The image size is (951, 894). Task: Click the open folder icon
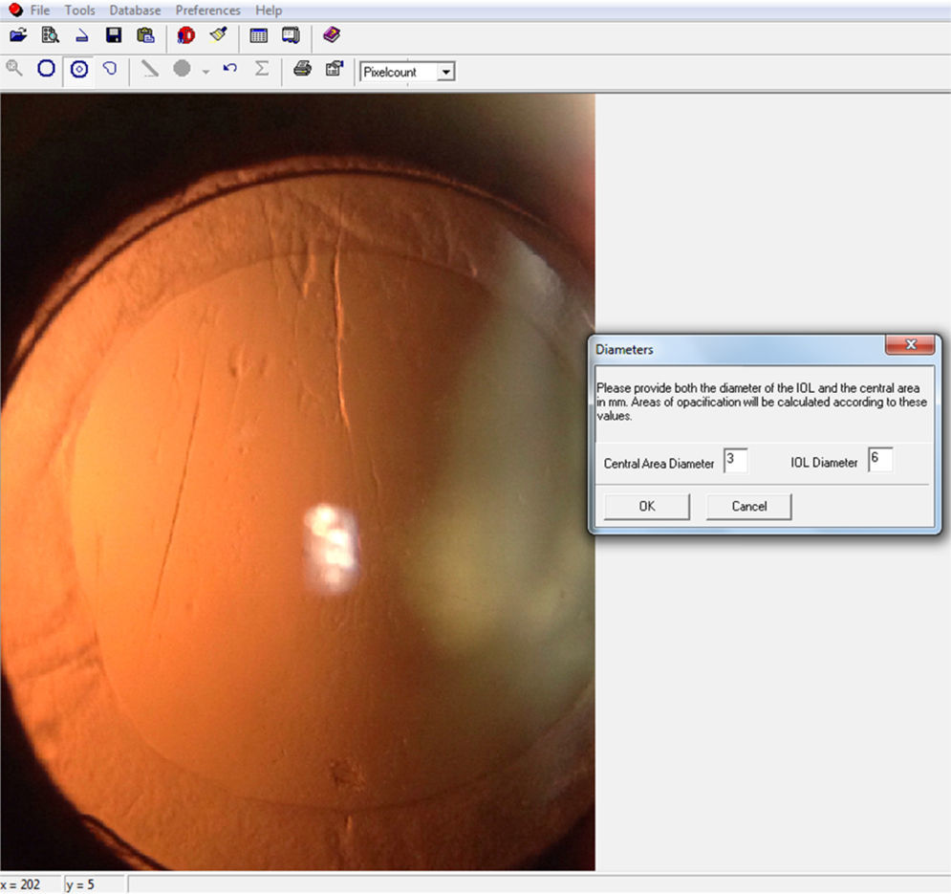click(17, 35)
